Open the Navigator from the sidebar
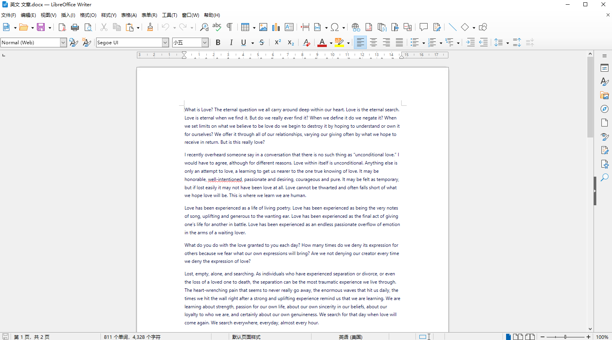612x340 pixels. tap(604, 109)
